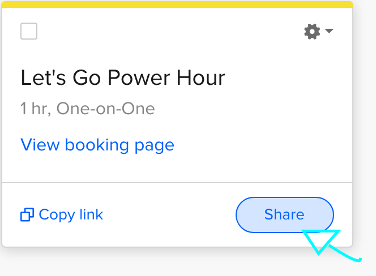Screen dimensions: 376x276
Task: Select the event duration and type text
Action: click(x=88, y=109)
